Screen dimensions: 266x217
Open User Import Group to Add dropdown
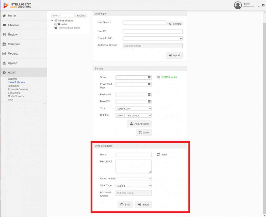point(153,38)
